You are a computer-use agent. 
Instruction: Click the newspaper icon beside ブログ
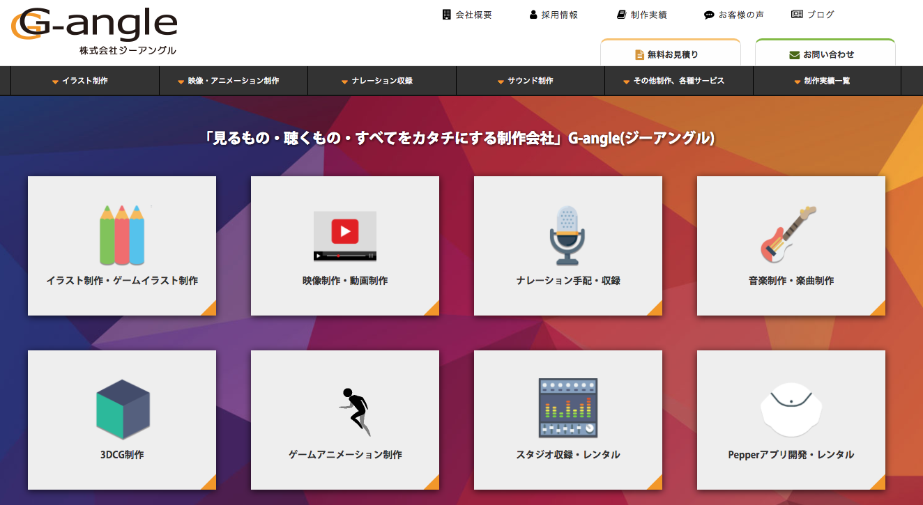point(798,15)
